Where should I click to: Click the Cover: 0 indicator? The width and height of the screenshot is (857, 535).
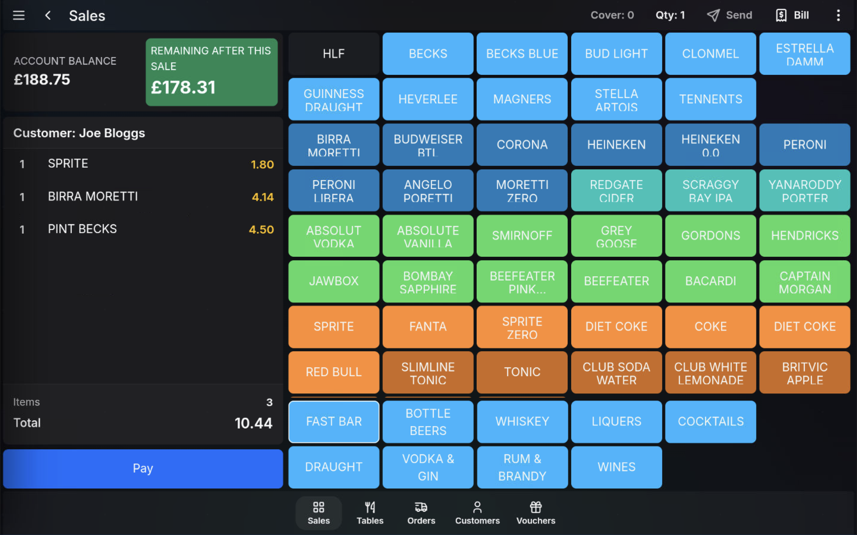click(612, 15)
